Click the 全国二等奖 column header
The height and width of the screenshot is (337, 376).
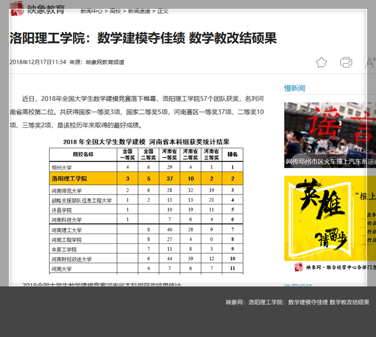149,155
